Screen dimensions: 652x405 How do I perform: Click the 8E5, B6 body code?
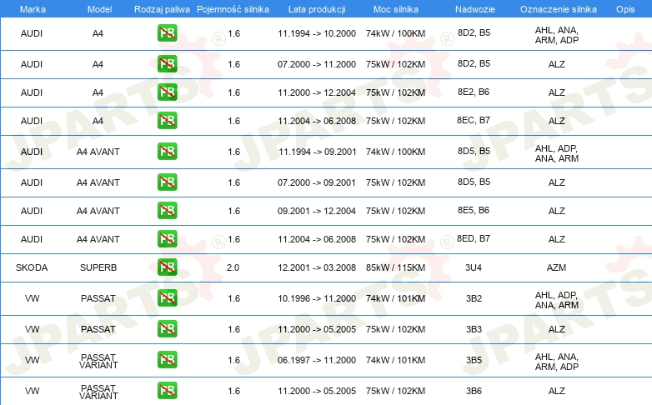474,209
